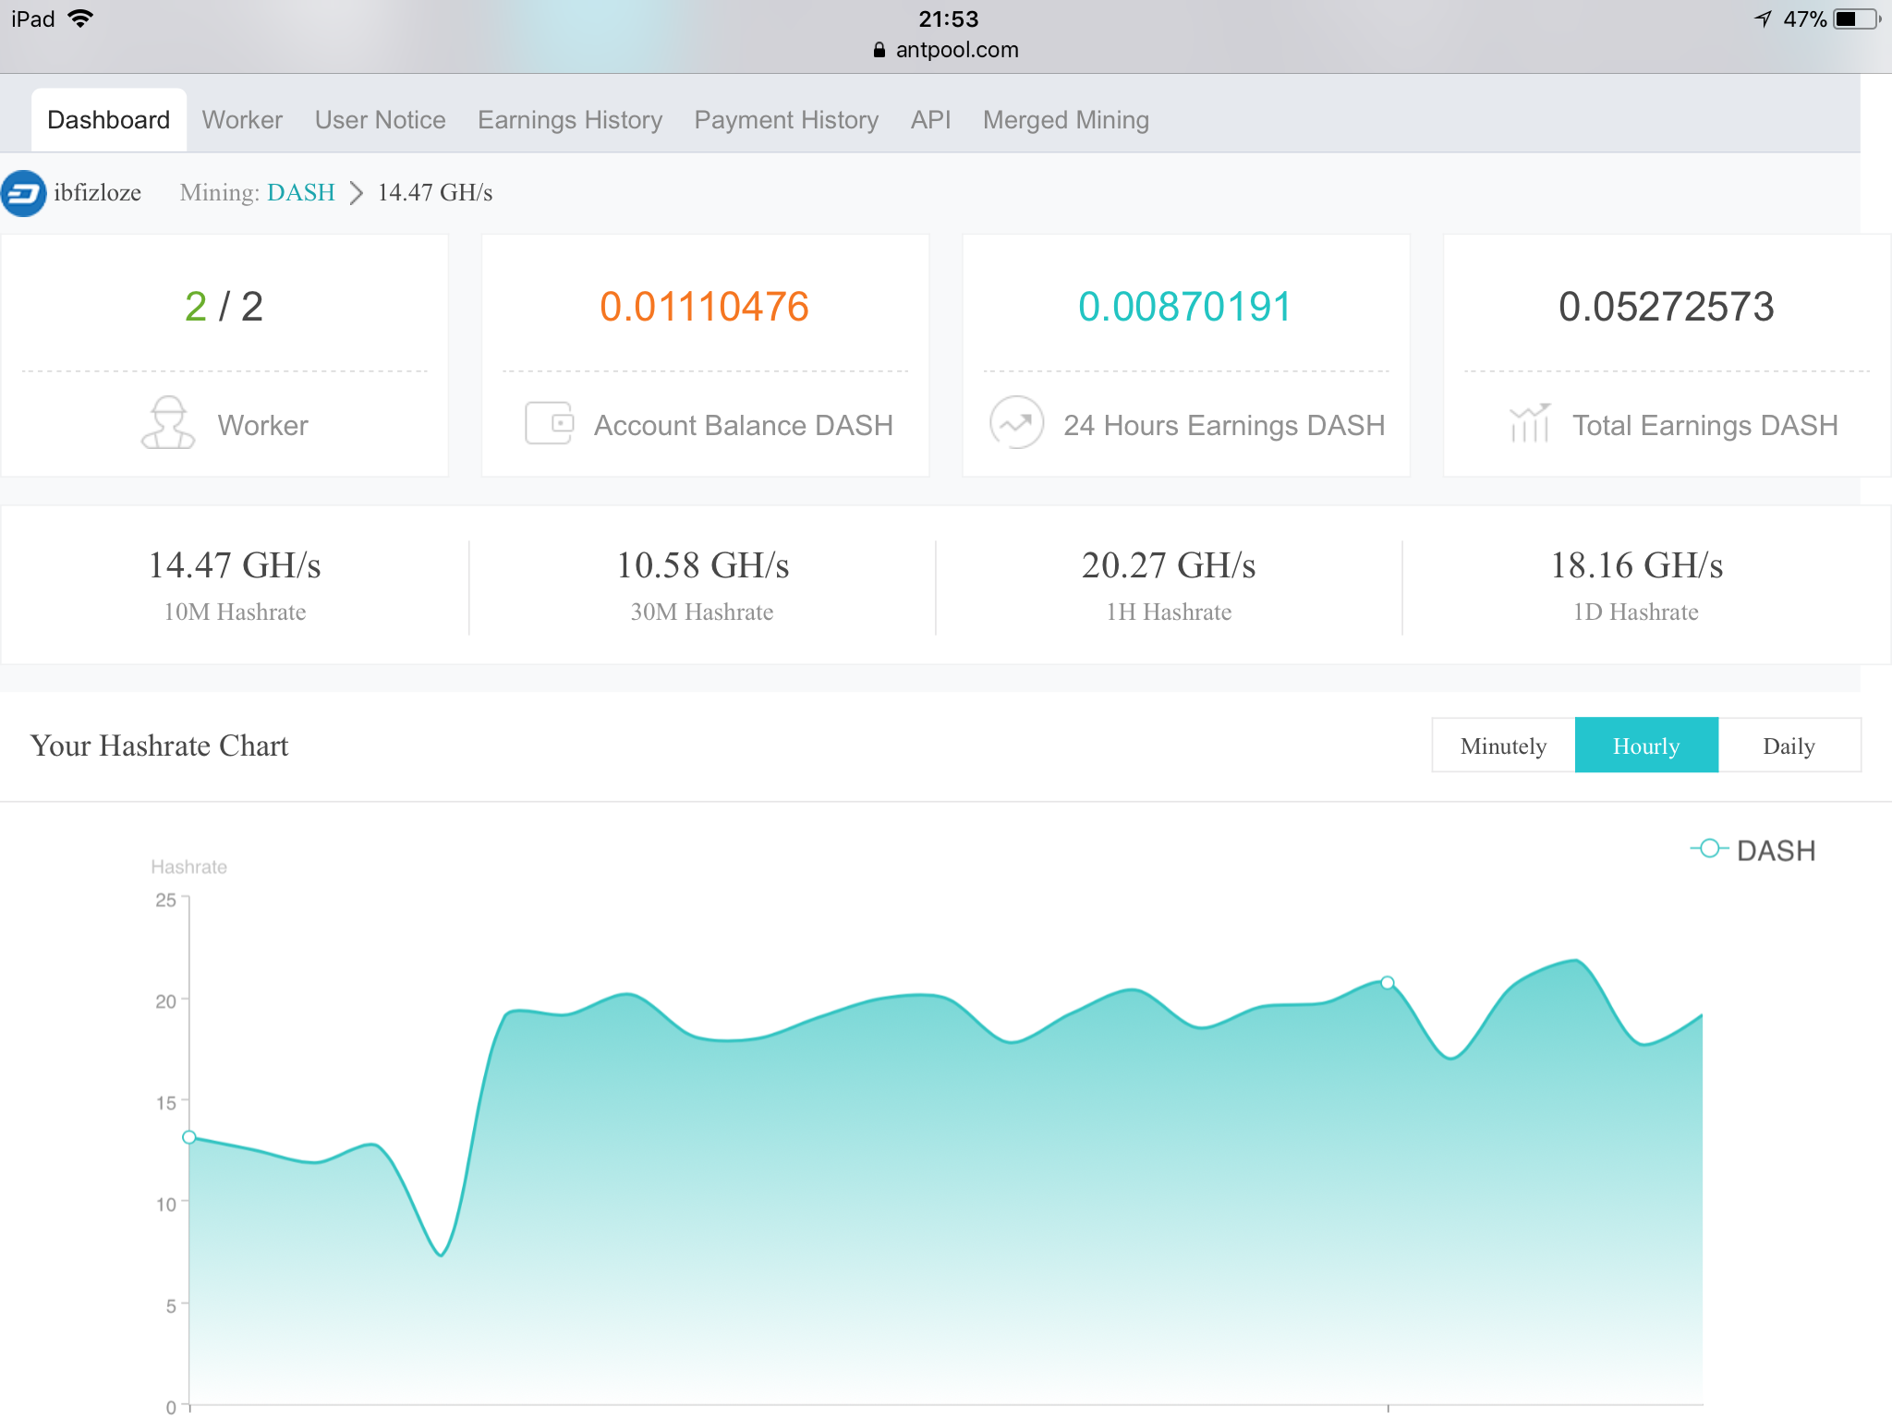The height and width of the screenshot is (1419, 1892).
Task: Expand the chevron after Mining DASH
Action: (357, 193)
